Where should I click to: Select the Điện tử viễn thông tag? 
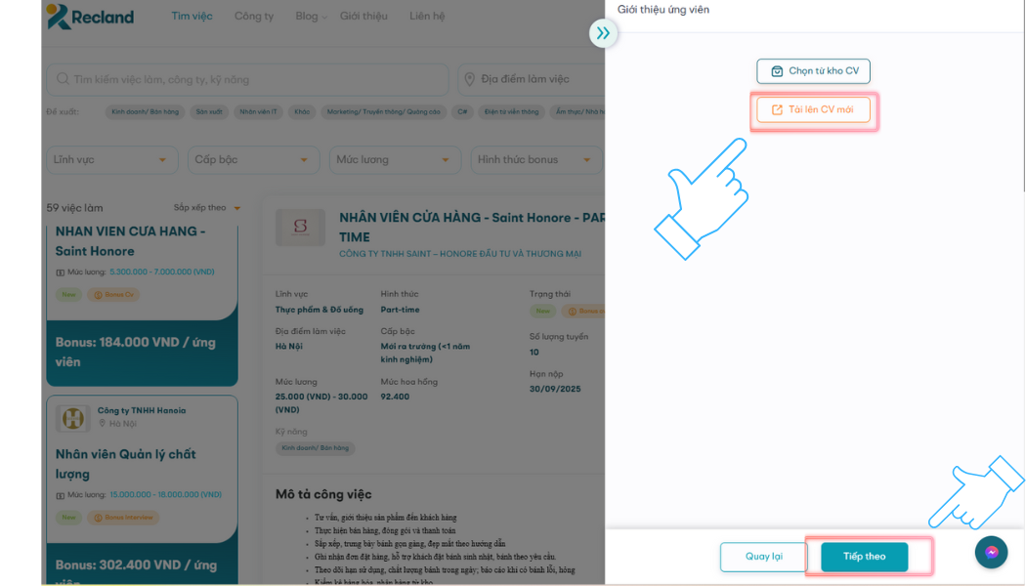(x=511, y=112)
